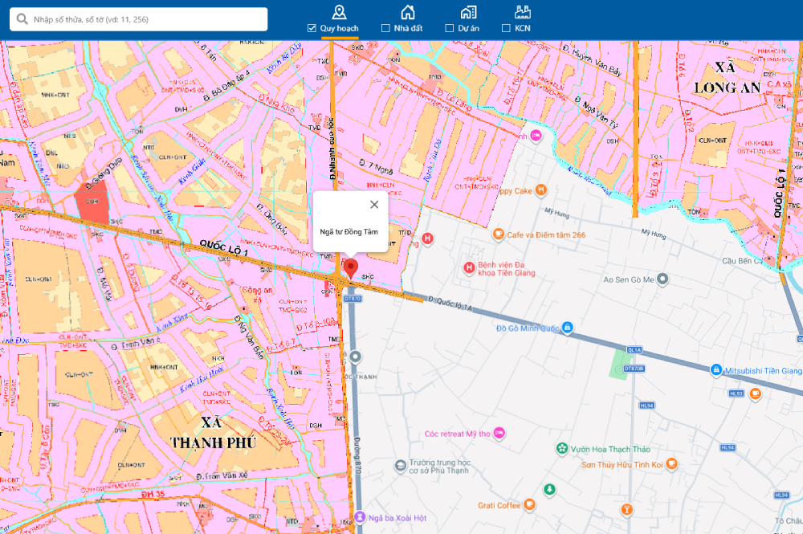The width and height of the screenshot is (803, 534).
Task: Click Cafe và Điểm tâm 266 icon
Action: point(498,235)
